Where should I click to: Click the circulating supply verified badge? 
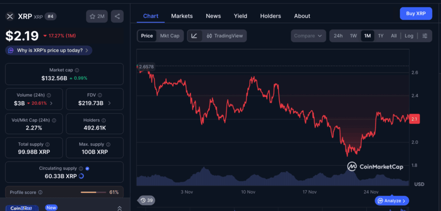[x=87, y=169]
